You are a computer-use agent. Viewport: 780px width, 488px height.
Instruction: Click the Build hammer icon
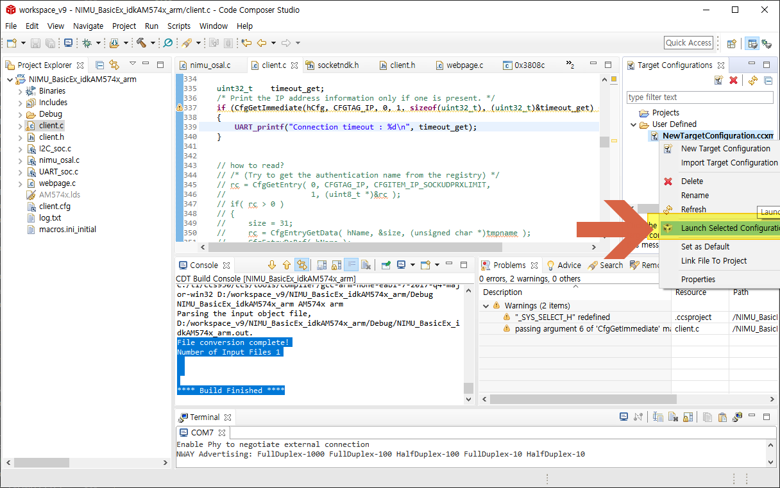(x=140, y=43)
